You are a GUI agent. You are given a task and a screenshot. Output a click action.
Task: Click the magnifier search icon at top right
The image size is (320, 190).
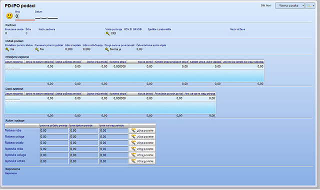308,5
